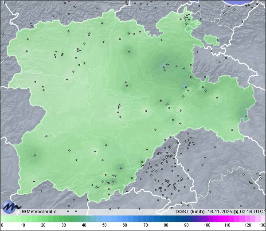Click the scale number 130 on the legend

[262, 226]
